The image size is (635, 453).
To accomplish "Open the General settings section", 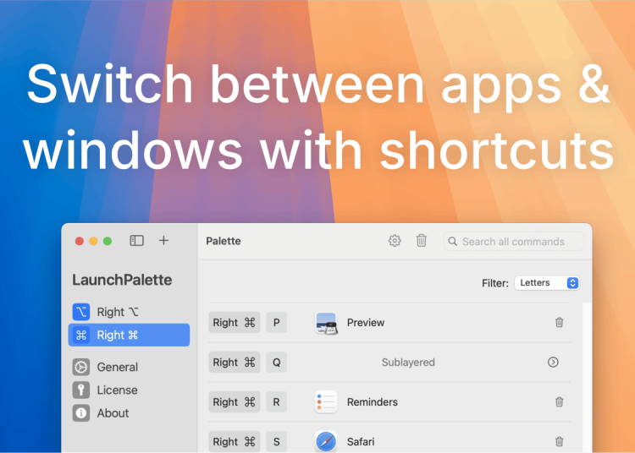I will click(x=117, y=367).
